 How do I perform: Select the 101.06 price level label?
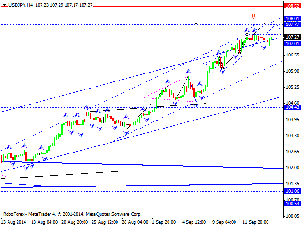pos(292,191)
